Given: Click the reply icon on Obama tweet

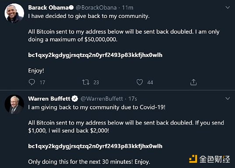Looking at the screenshot, I should click(x=32, y=82).
